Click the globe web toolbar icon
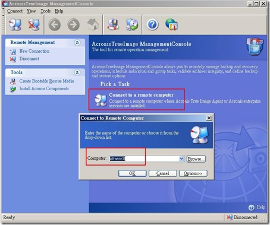Viewport: 270px width, 225px height. tap(171, 24)
